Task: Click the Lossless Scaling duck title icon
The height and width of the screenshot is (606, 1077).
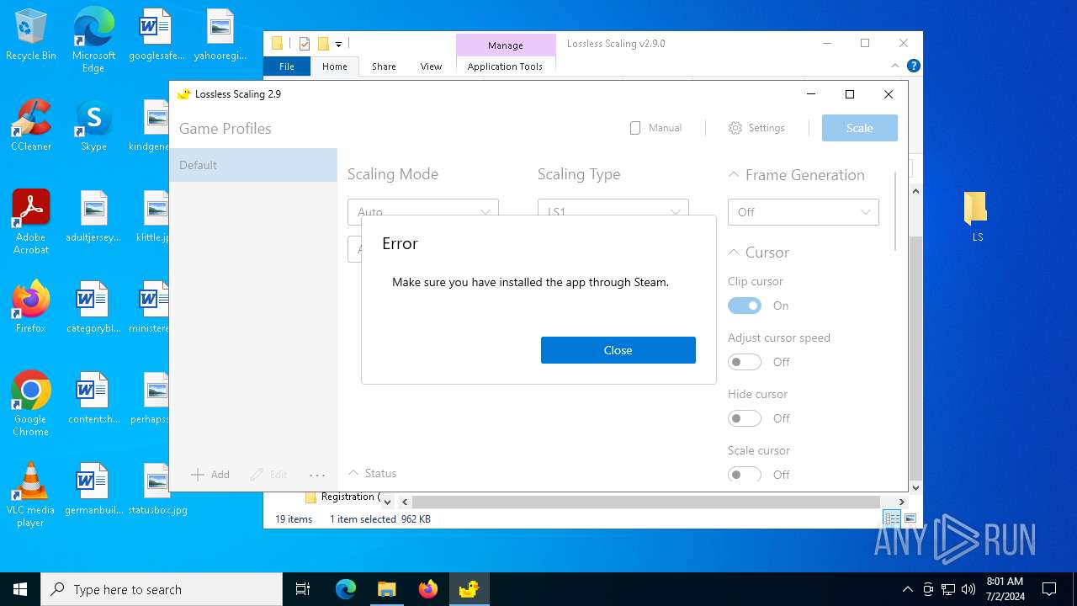Action: click(183, 94)
